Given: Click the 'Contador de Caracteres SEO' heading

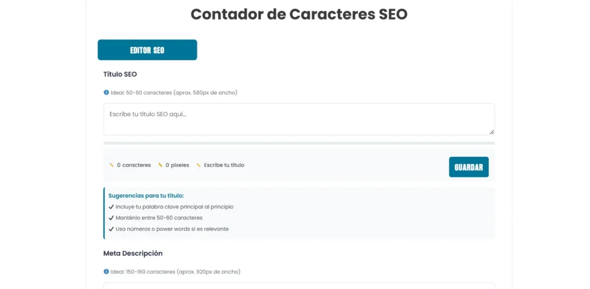Looking at the screenshot, I should (298, 14).
